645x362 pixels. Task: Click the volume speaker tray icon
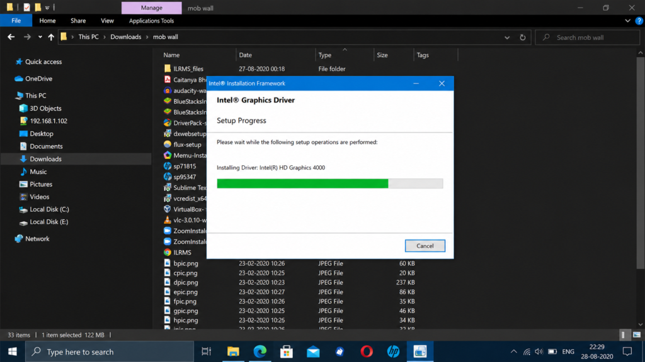click(539, 352)
